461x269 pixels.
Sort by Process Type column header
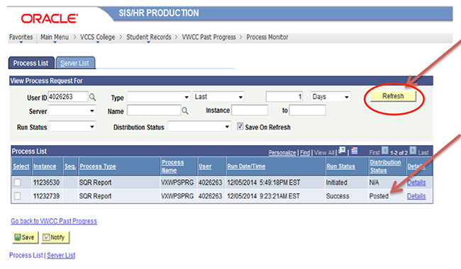click(x=98, y=166)
